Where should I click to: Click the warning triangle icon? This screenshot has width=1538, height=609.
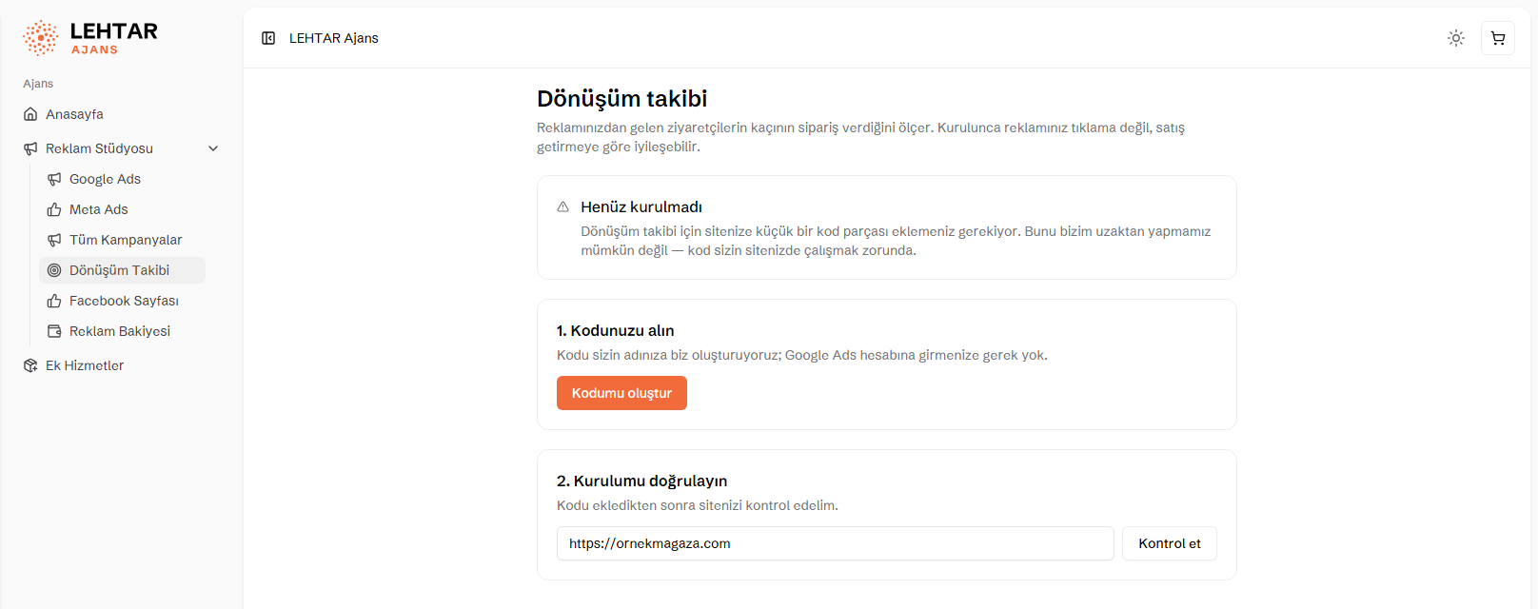tap(562, 206)
